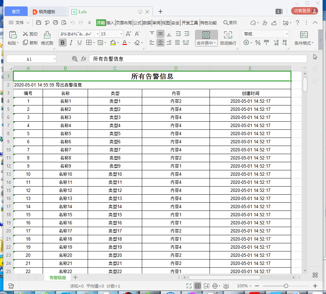Click the zoom slider handle in status bar
Image resolution: width=326 pixels, height=294 pixels.
click(x=286, y=286)
